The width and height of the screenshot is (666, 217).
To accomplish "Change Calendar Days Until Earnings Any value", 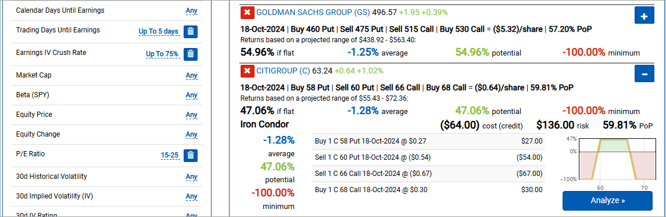I will point(192,10).
